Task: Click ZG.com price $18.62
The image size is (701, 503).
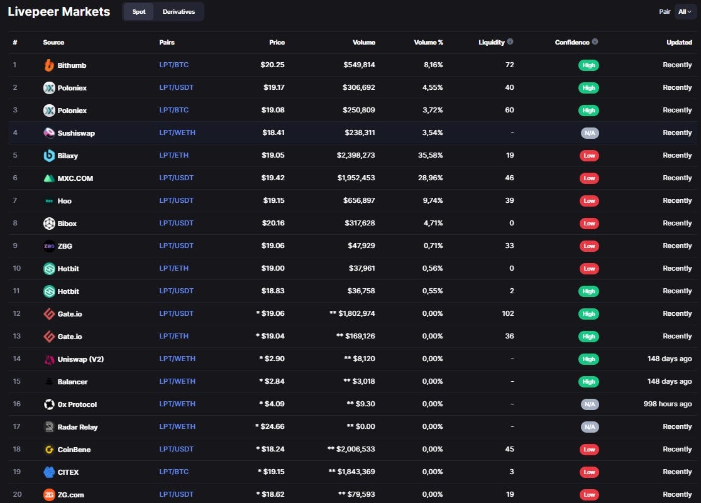Action: coord(270,494)
